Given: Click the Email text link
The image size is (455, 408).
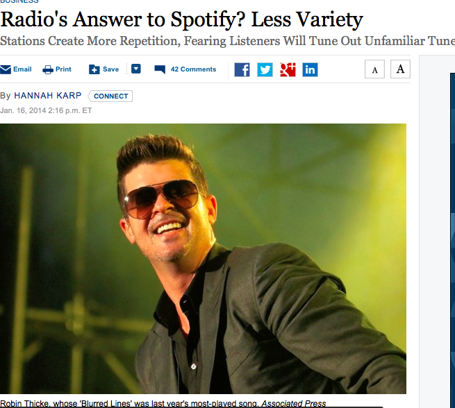Looking at the screenshot, I should (x=22, y=69).
